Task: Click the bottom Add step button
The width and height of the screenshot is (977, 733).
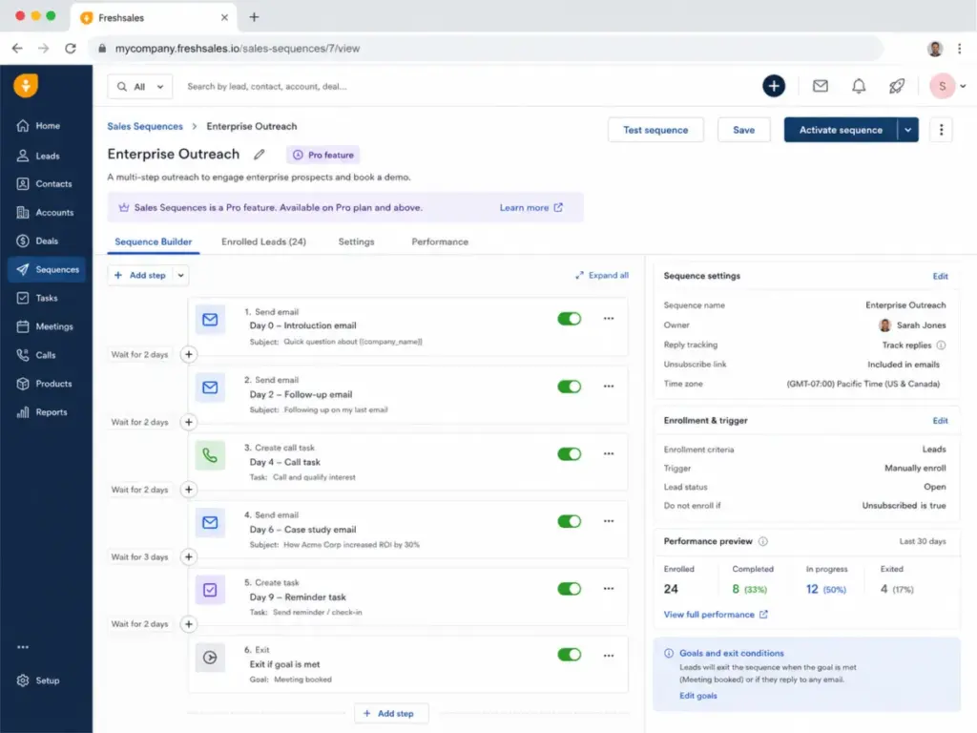Action: pos(391,714)
